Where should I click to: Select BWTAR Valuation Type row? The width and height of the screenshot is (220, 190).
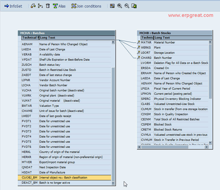tap(64, 106)
